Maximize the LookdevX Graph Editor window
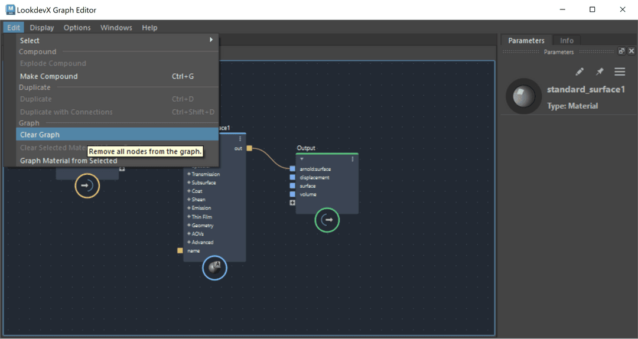Screen dimensions: 638x339 tap(593, 10)
